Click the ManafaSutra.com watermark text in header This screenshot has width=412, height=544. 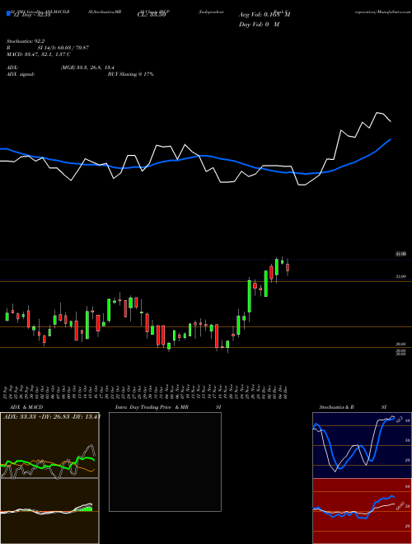tap(394, 12)
